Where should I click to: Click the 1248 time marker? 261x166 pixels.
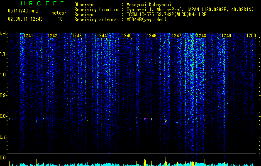pos(201,36)
